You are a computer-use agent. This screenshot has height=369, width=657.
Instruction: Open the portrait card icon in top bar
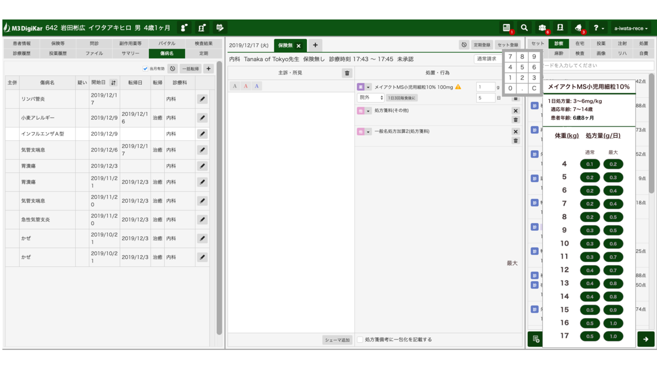click(560, 28)
